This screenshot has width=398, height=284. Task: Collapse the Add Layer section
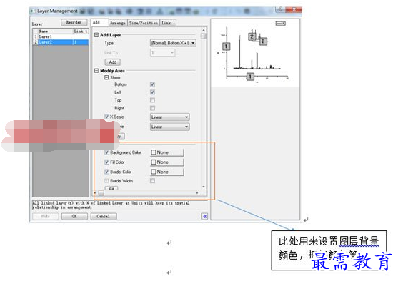(96, 35)
